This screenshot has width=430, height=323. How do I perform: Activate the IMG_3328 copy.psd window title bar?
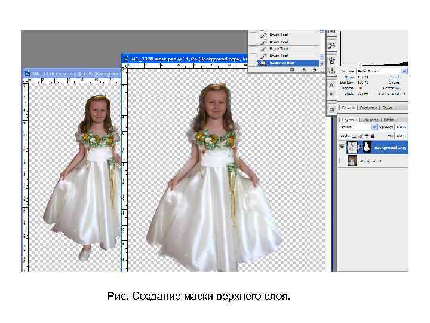click(x=72, y=74)
